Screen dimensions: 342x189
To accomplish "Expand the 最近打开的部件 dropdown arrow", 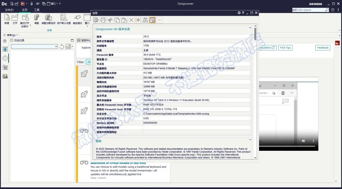I will pos(30,26).
